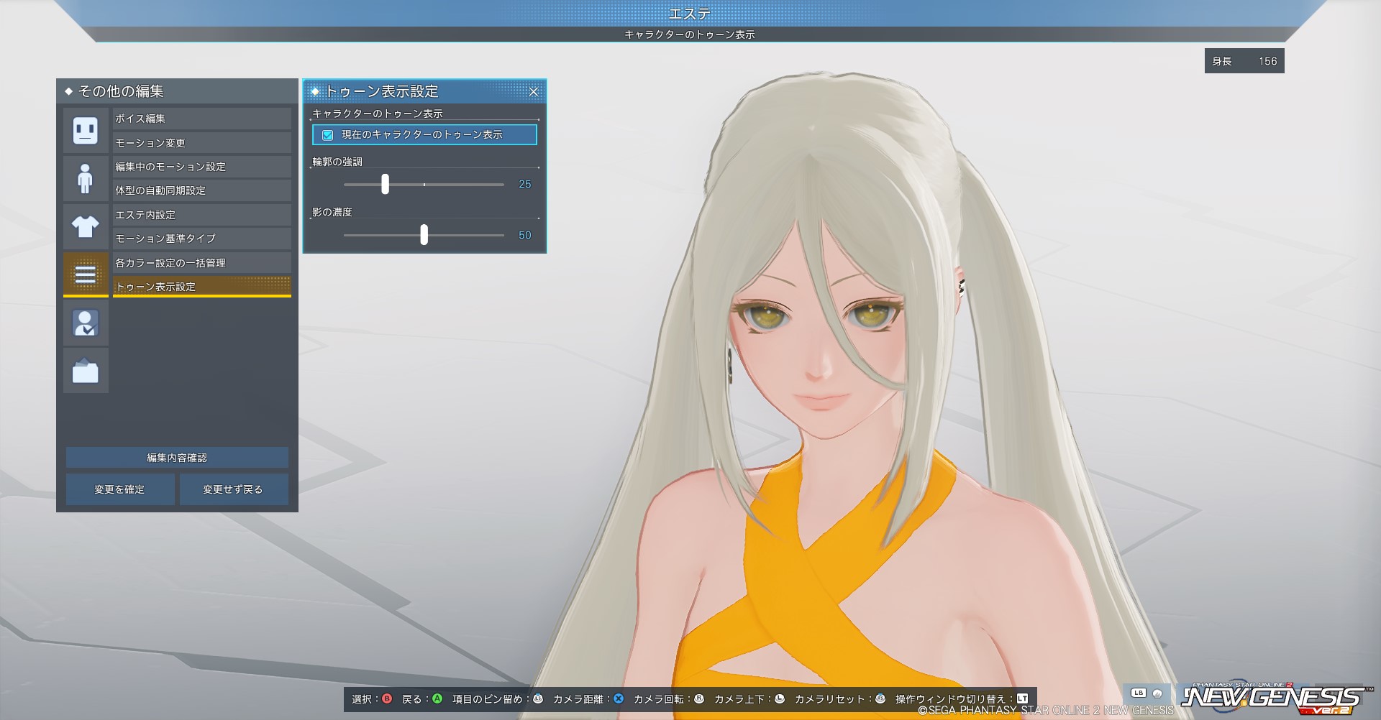Adjust the 輪郭の強調 slider handle
This screenshot has height=720, width=1381.
(385, 184)
